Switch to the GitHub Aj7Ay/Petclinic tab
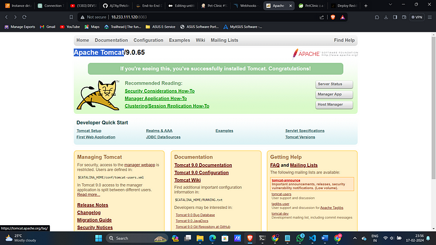The height and width of the screenshot is (245, 436). point(116,6)
